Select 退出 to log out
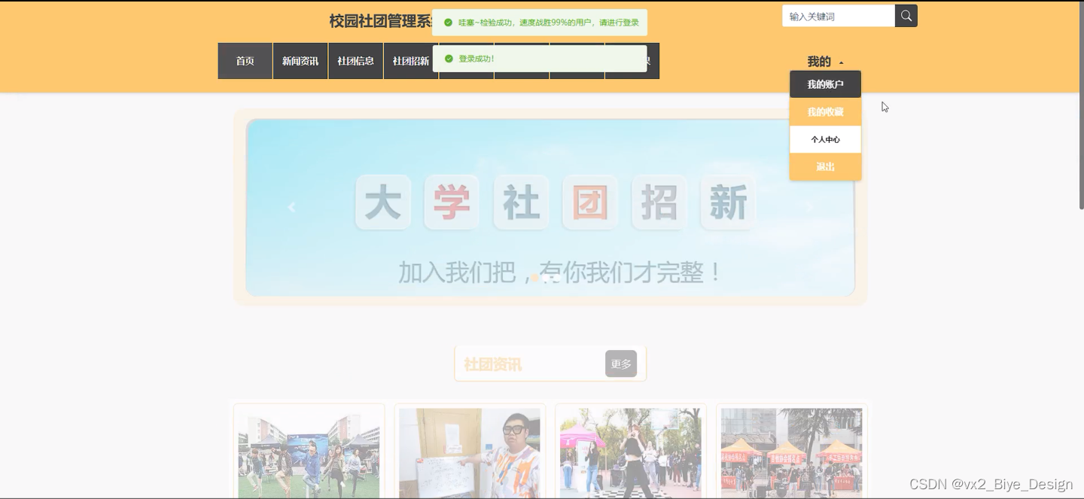This screenshot has height=499, width=1084. 825,167
